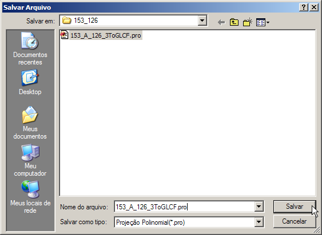Go to Desktop in sidebar
322x235 pixels.
30,82
